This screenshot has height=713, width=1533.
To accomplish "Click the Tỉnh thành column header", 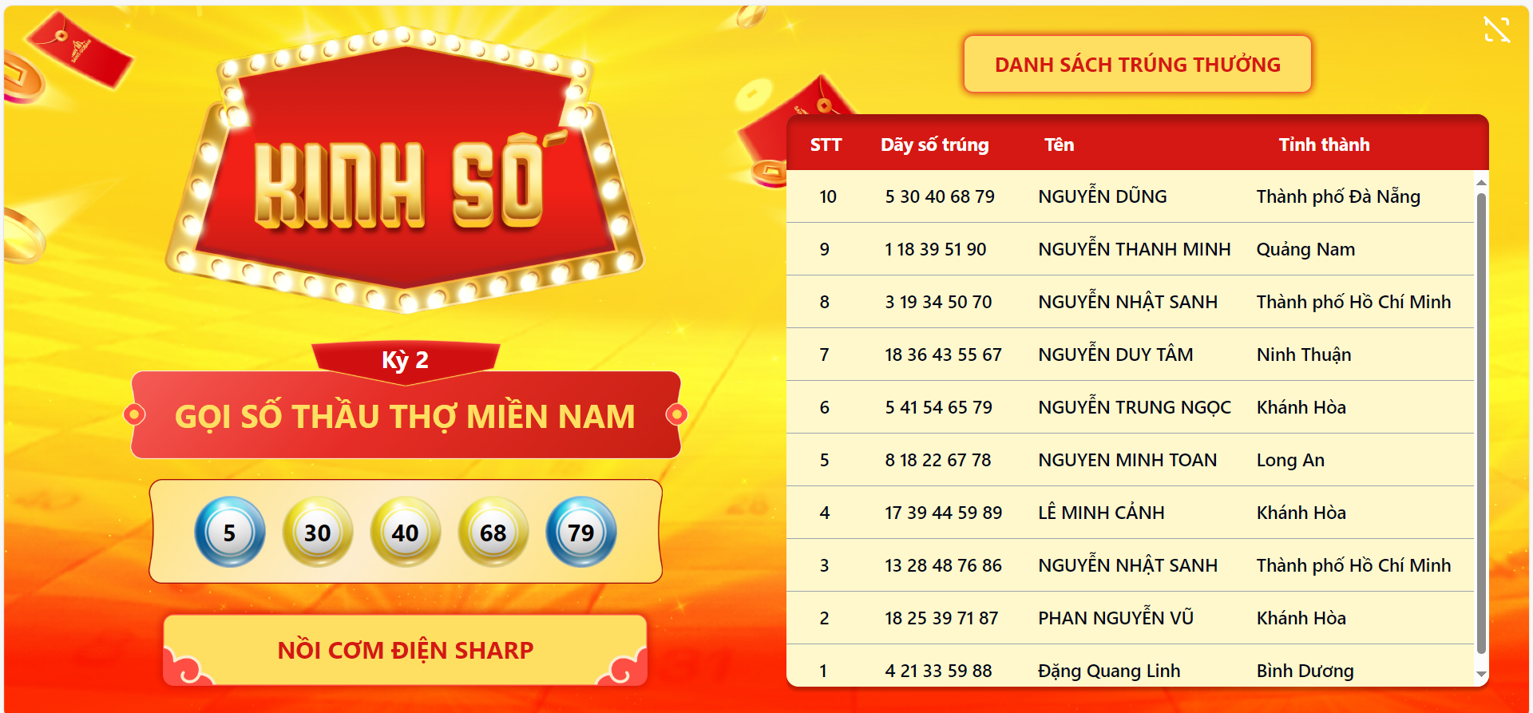I will click(1325, 145).
